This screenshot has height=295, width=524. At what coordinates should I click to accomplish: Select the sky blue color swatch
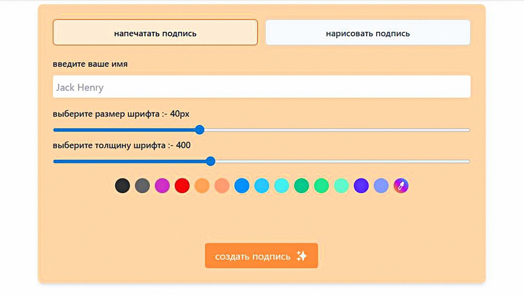click(262, 185)
